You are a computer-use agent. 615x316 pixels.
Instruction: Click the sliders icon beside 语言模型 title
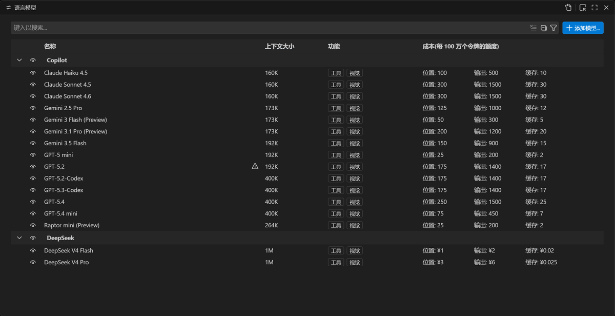(x=9, y=8)
